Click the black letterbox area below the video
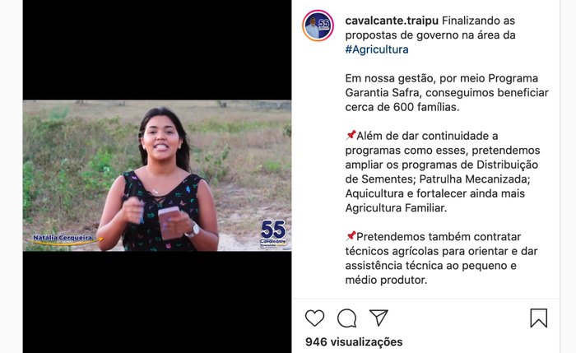 pos(157,302)
